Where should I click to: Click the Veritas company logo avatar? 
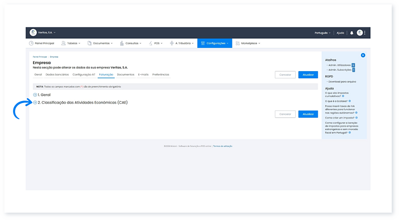[33, 32]
